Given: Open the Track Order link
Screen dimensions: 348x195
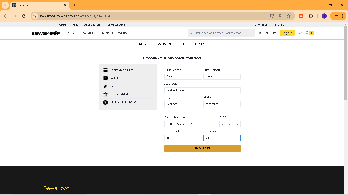Looking at the screenshot, I should (278, 25).
